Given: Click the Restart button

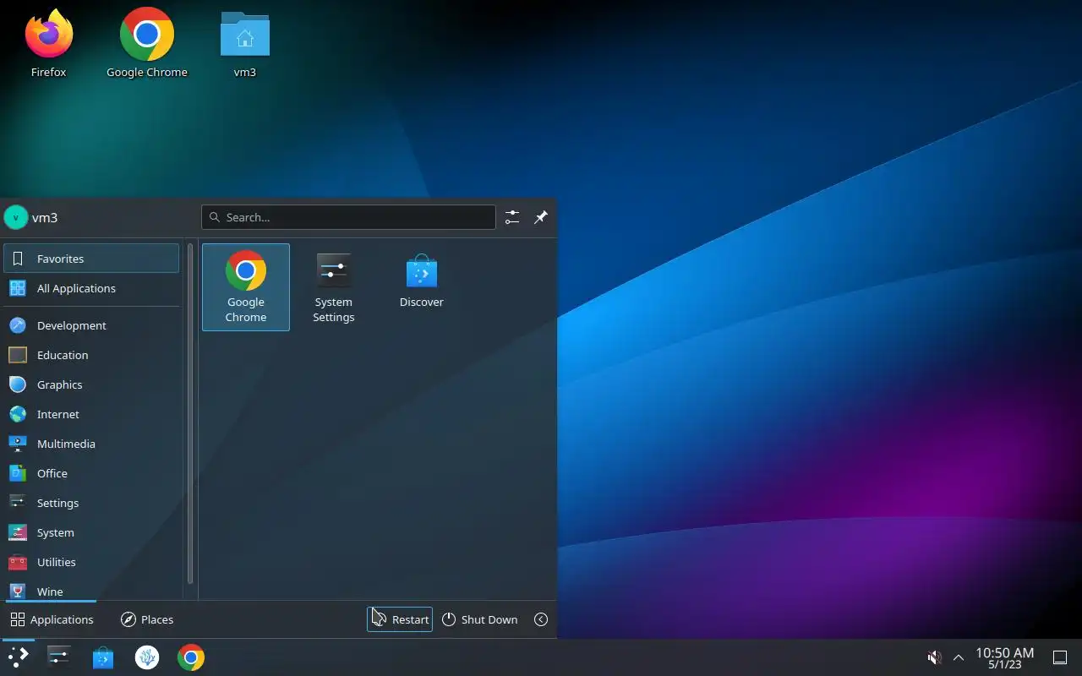Looking at the screenshot, I should [400, 619].
